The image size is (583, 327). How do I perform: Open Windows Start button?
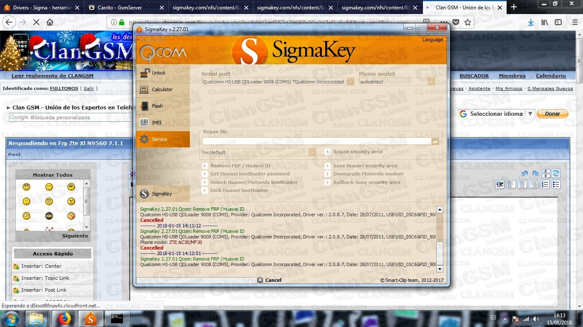12,318
